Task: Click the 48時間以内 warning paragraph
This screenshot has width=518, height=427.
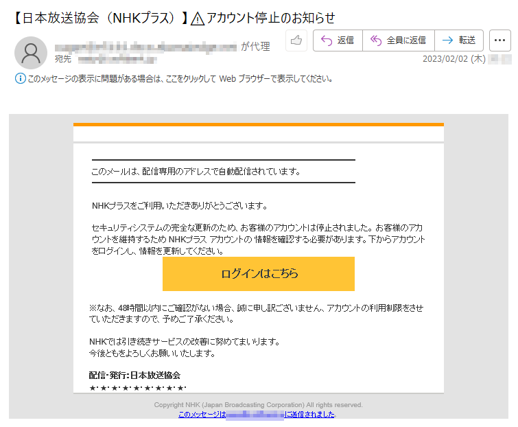Action: (256, 314)
